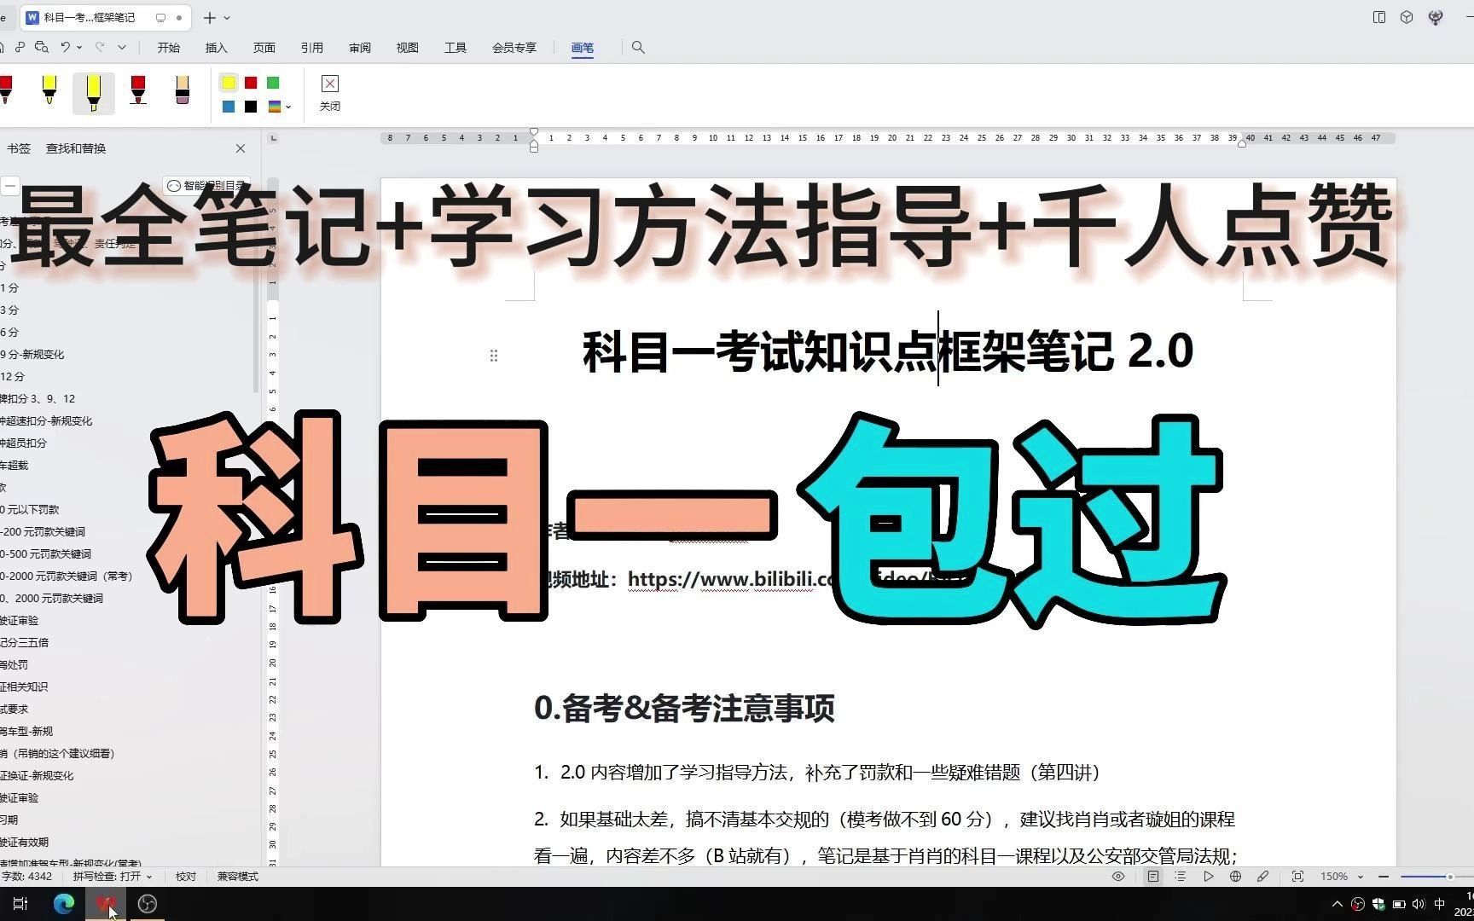Jump to outline entry 9 分-新规变化
The height and width of the screenshot is (921, 1474).
tap(32, 354)
